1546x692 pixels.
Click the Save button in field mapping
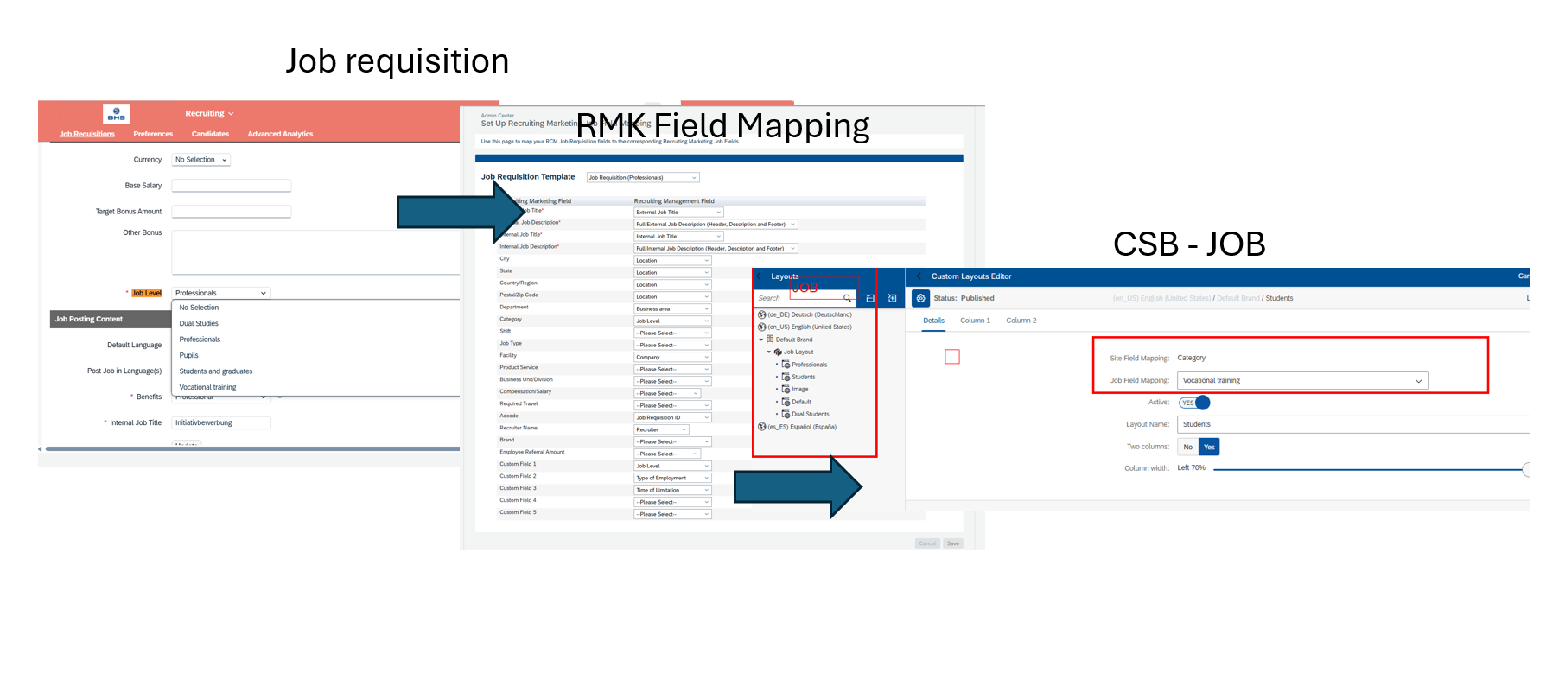pos(952,543)
